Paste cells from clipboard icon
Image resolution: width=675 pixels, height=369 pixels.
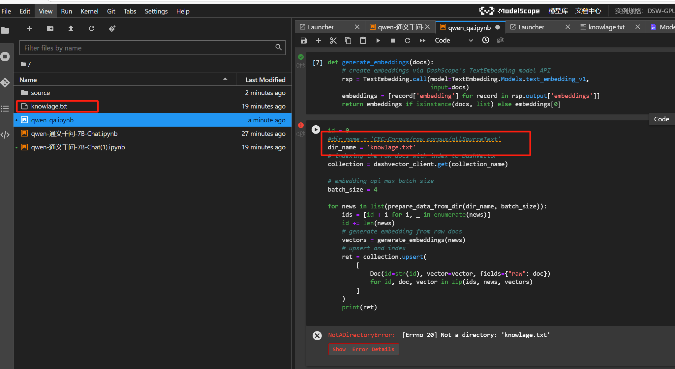pos(363,40)
